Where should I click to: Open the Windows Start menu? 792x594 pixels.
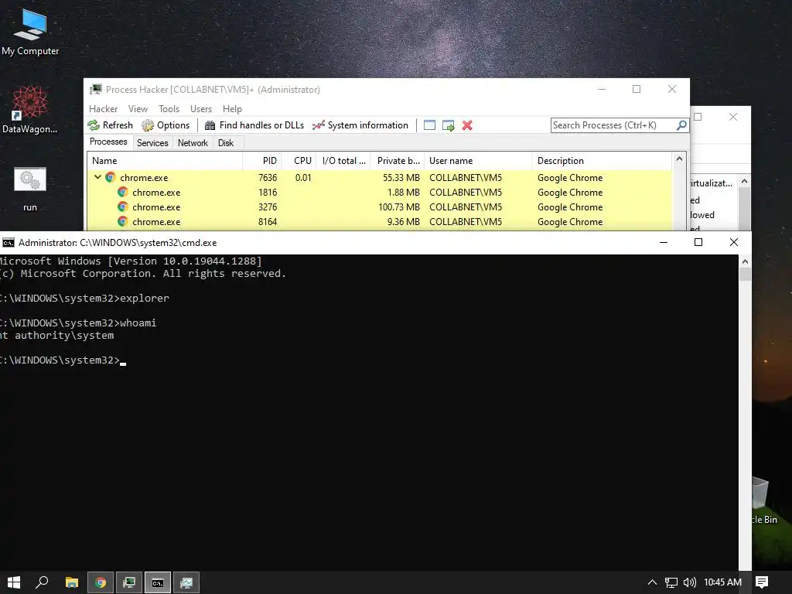pyautogui.click(x=14, y=582)
